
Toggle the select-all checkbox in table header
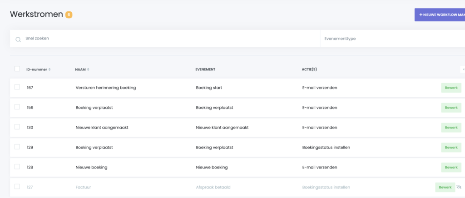pos(17,69)
